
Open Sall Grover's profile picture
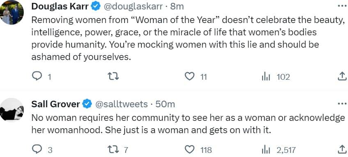(x=12, y=110)
